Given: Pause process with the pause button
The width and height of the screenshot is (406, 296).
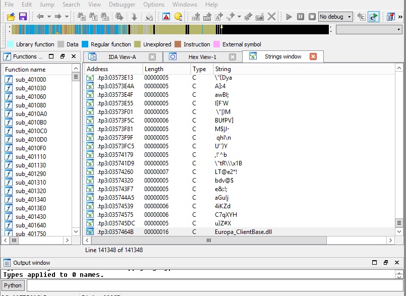Looking at the screenshot, I should click(301, 17).
